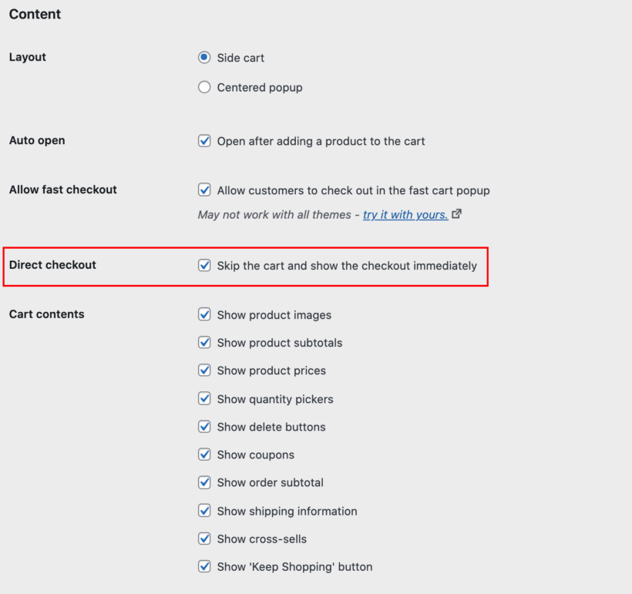The width and height of the screenshot is (632, 594).
Task: Choose the "Centered popup" layout
Action: [x=204, y=87]
